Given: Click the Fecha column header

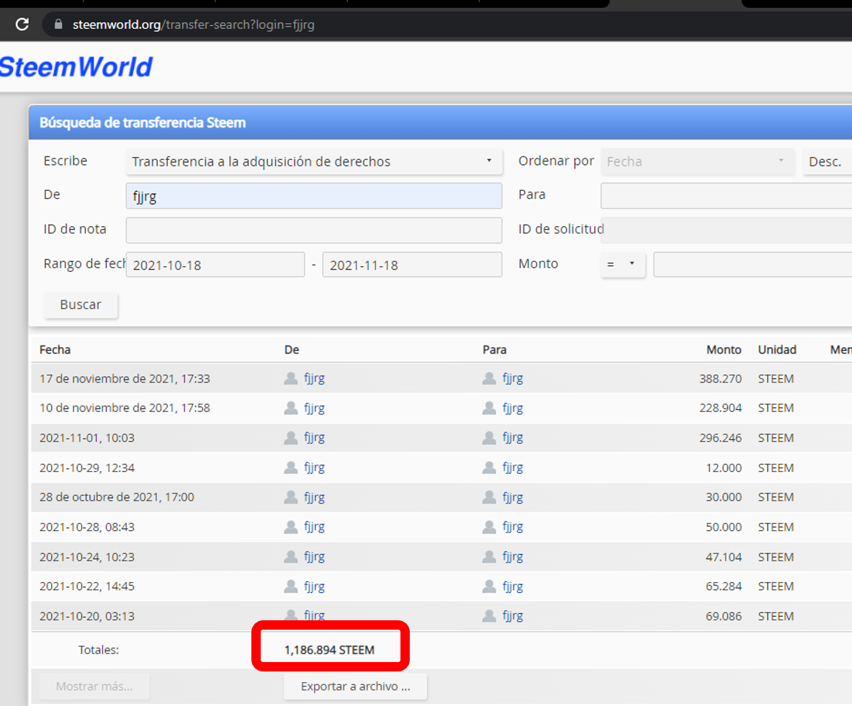Looking at the screenshot, I should pos(55,349).
